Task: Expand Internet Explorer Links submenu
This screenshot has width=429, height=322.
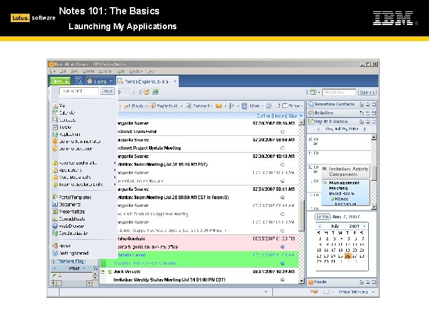Action: click(x=115, y=184)
